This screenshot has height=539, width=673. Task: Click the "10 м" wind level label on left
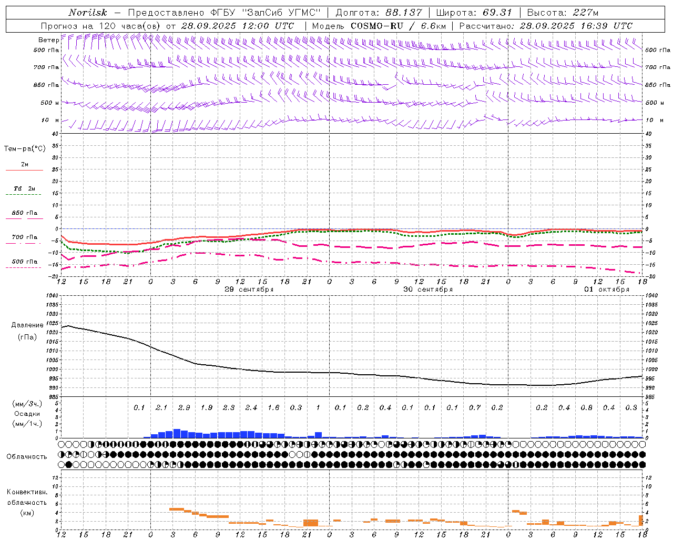(50, 120)
